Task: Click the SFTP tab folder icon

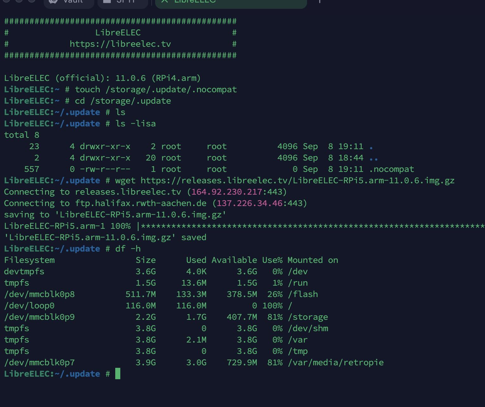Action: pos(107,2)
